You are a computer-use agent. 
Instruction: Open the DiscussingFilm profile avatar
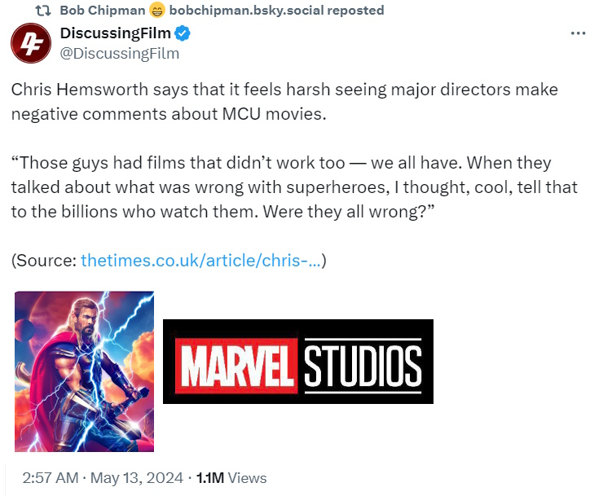pos(30,43)
